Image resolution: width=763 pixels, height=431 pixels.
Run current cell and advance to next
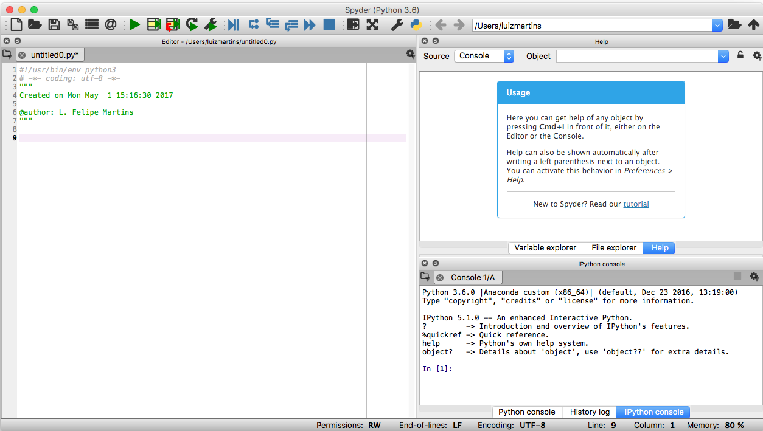click(173, 25)
